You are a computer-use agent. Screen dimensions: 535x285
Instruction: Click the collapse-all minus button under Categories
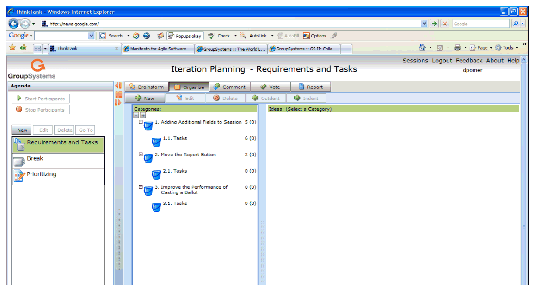point(136,115)
